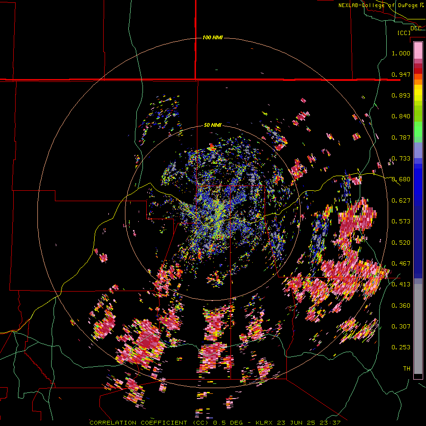Viewport: 426px width, 426px height.
Task: Click the 0.413 value on the color scale
Action: point(401,284)
